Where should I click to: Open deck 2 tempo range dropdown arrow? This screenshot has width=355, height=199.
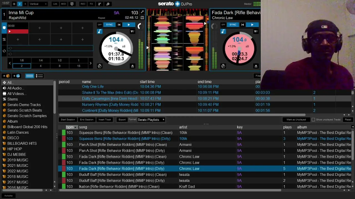point(256,32)
